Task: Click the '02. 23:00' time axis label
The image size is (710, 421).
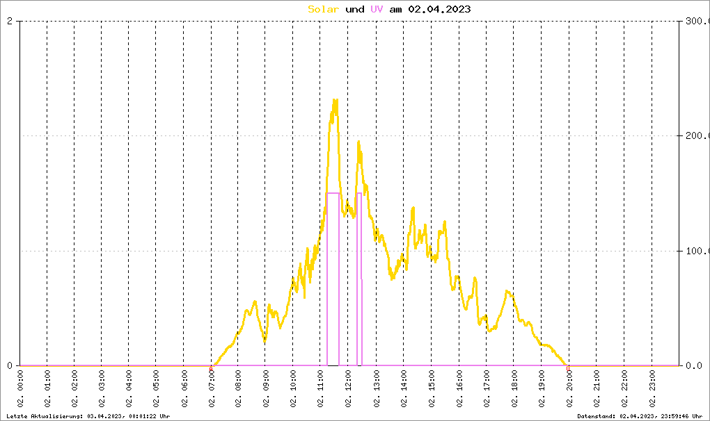Action: pyautogui.click(x=652, y=388)
